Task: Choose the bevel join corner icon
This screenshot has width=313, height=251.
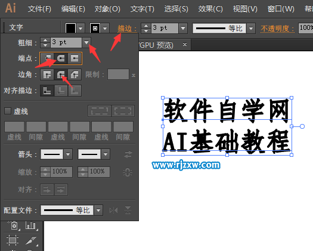Action: coord(75,75)
